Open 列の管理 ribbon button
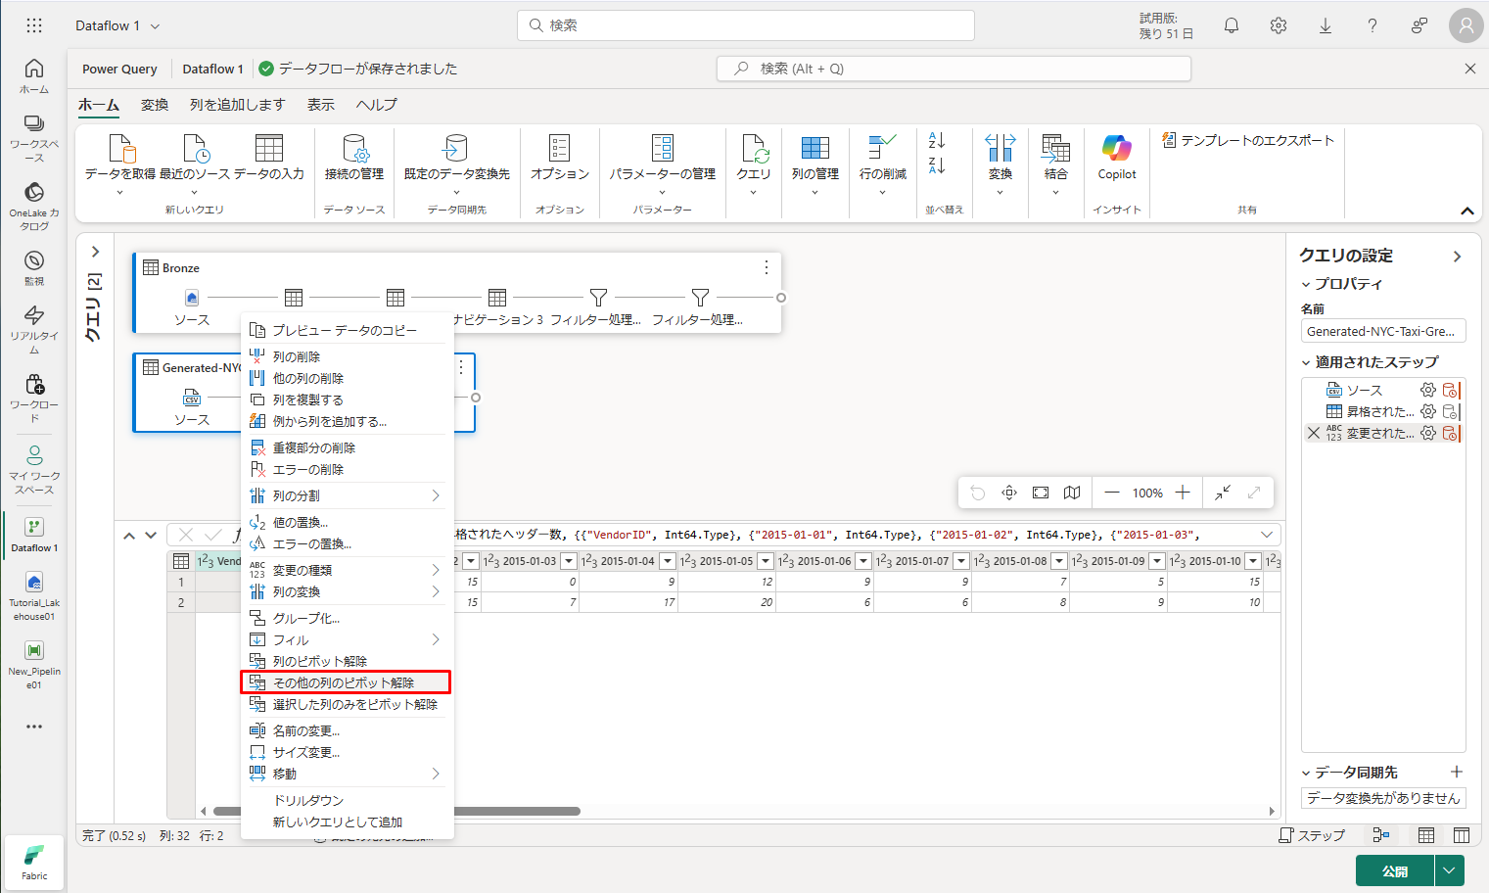The width and height of the screenshot is (1489, 893). [815, 164]
